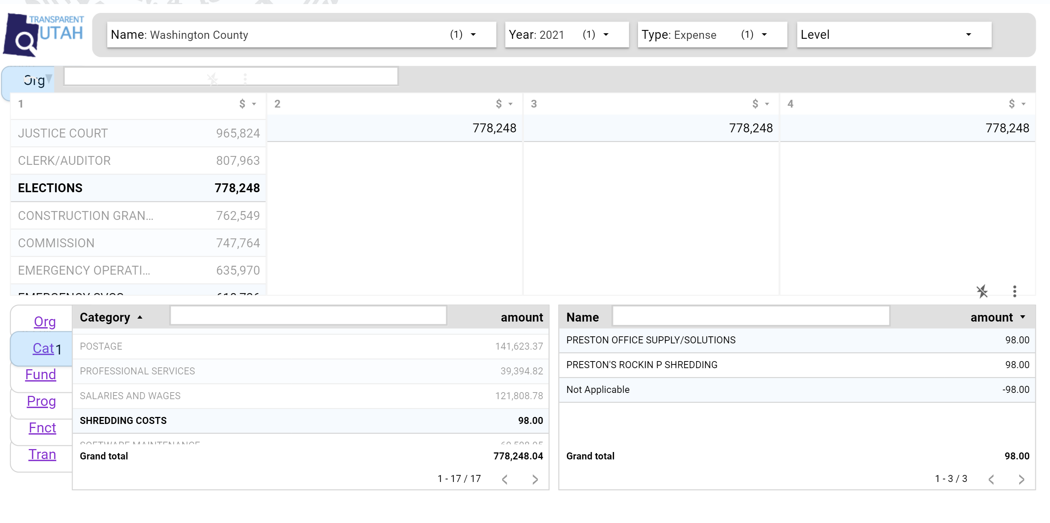Sort Category column with the arrow
Viewport: 1050px width, 523px height.
tap(140, 317)
